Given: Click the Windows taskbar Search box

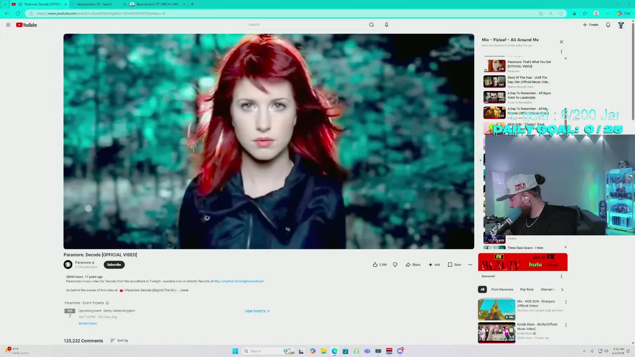Looking at the screenshot, I should point(268,351).
